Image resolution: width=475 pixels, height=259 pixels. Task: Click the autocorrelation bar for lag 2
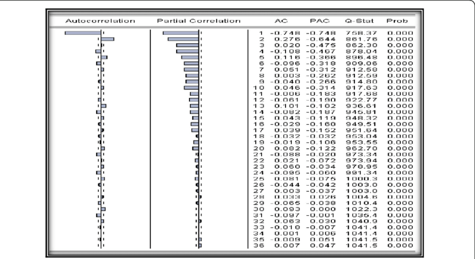click(107, 39)
